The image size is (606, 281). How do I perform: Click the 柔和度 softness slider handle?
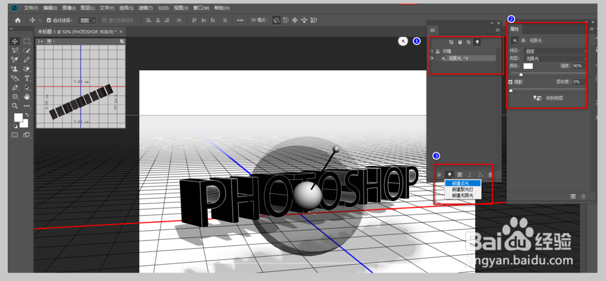(x=510, y=91)
